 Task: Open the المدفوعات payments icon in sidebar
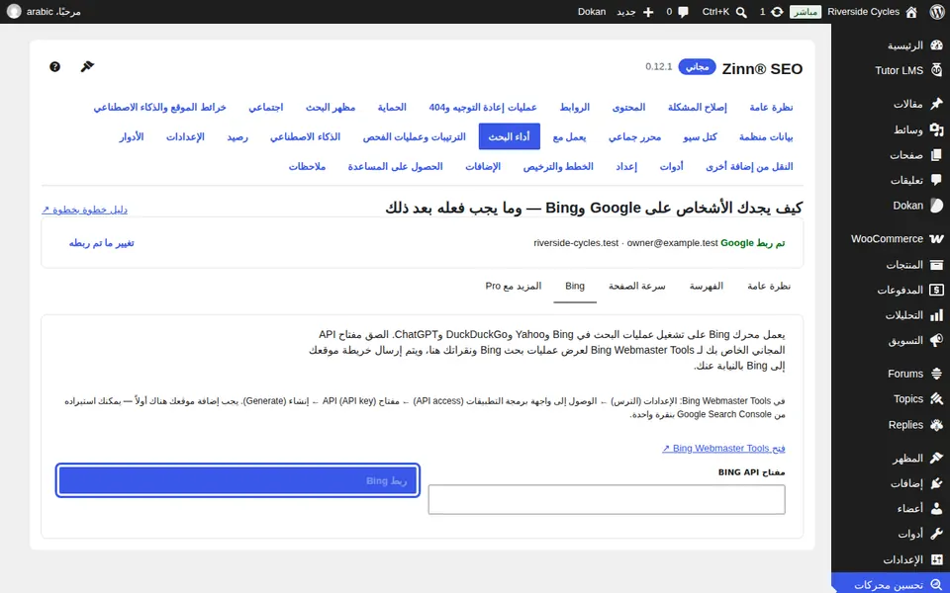tap(937, 290)
